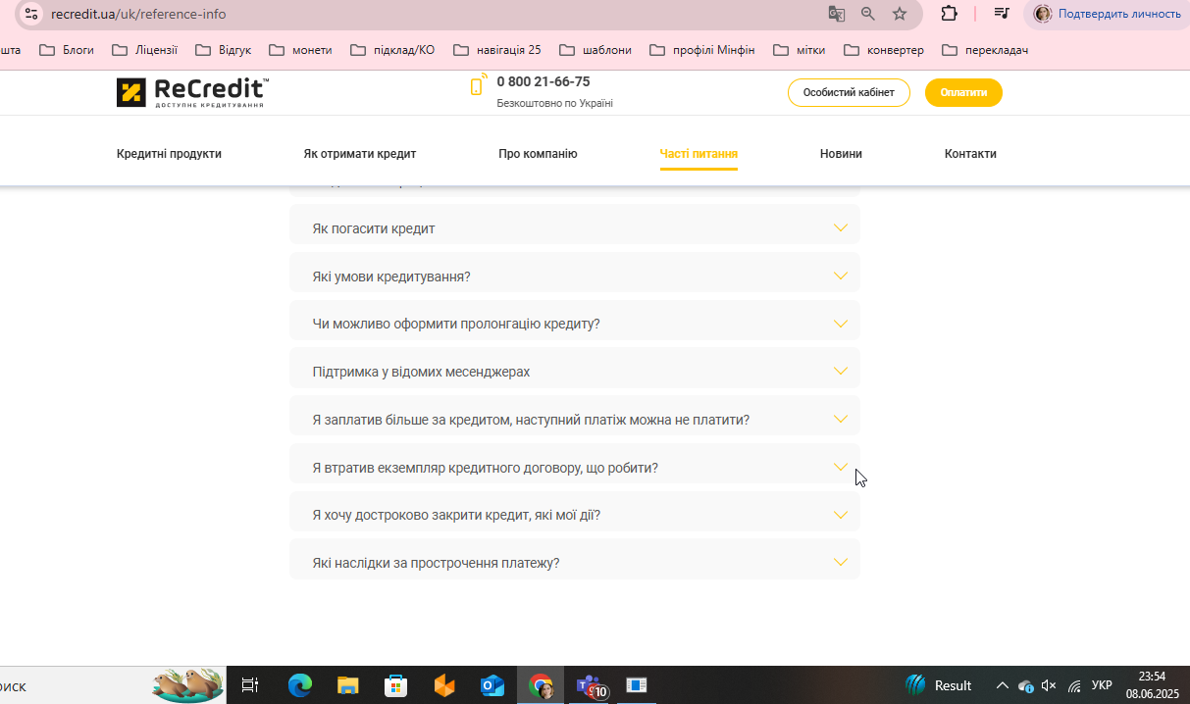This screenshot has height=704, width=1190.
Task: Open "Кредитні продукти" menu
Action: click(x=169, y=154)
